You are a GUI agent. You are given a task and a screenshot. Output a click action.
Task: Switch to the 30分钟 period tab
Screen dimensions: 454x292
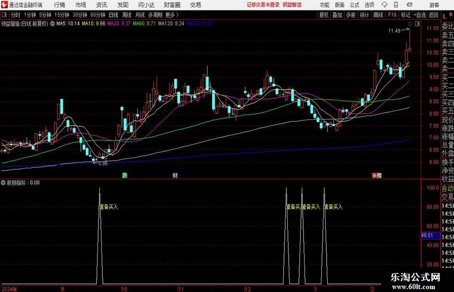tap(80, 15)
